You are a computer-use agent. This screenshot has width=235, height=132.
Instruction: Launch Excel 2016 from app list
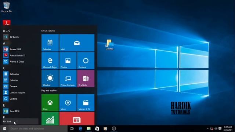(x=21, y=111)
